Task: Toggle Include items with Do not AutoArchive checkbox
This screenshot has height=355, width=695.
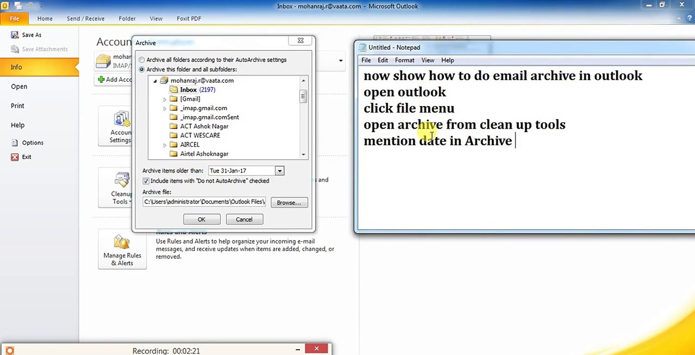Action: pyautogui.click(x=146, y=181)
